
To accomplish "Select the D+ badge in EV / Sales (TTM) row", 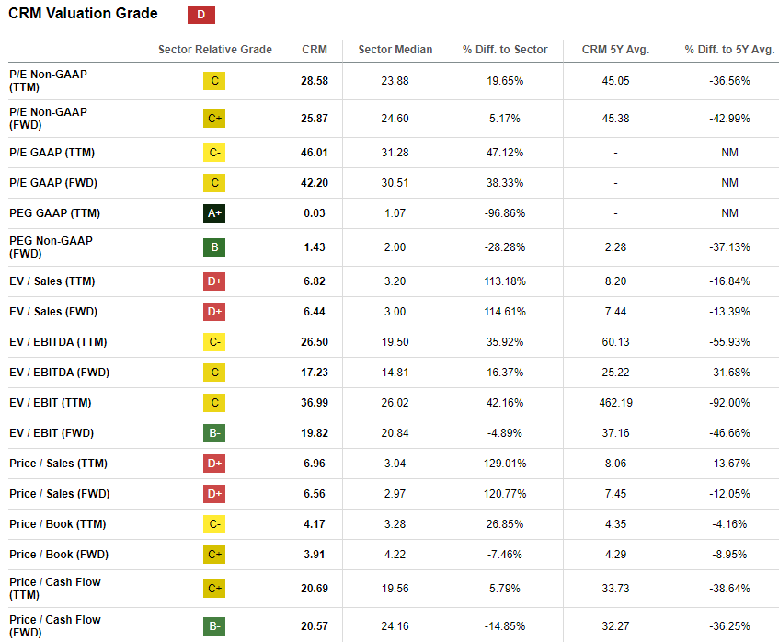I will [214, 281].
